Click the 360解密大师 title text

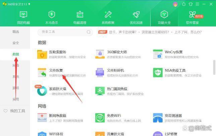coord(117,52)
